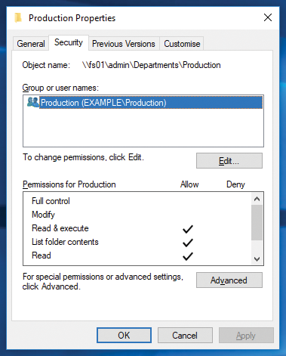Click Edit to change permissions
286x356 pixels.
point(229,160)
